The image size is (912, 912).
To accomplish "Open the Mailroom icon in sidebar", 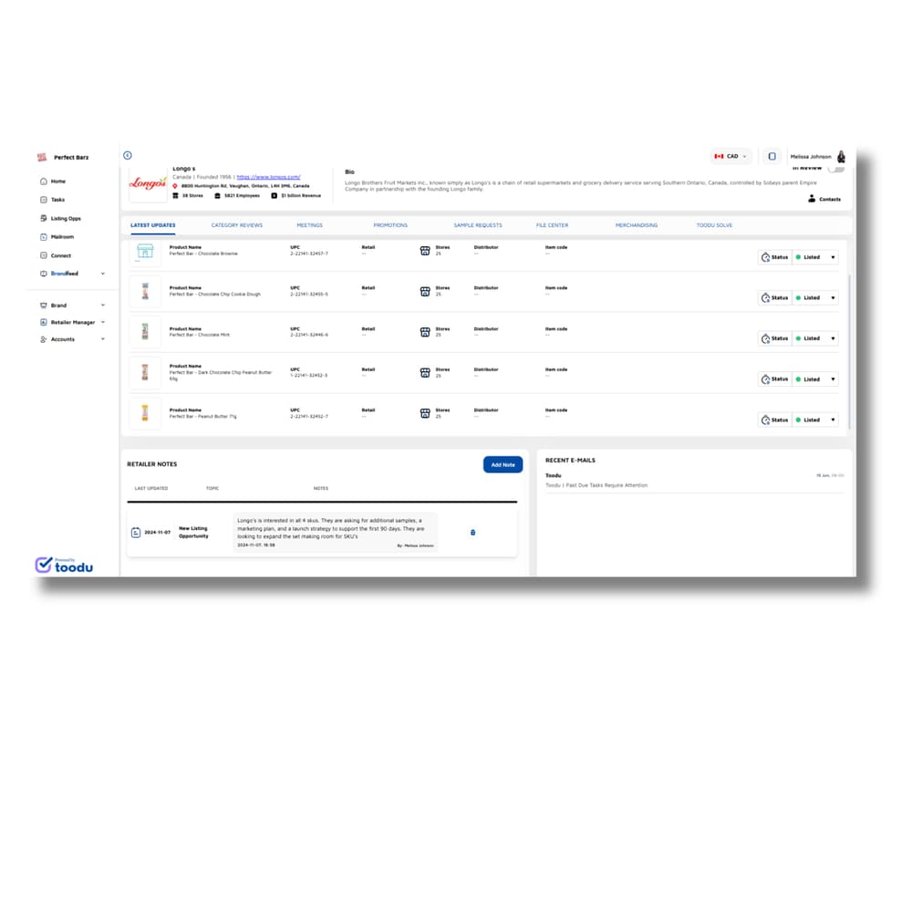I will (44, 237).
